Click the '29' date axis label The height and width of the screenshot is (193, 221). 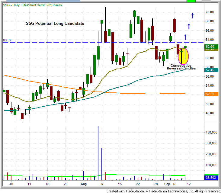[156, 184]
